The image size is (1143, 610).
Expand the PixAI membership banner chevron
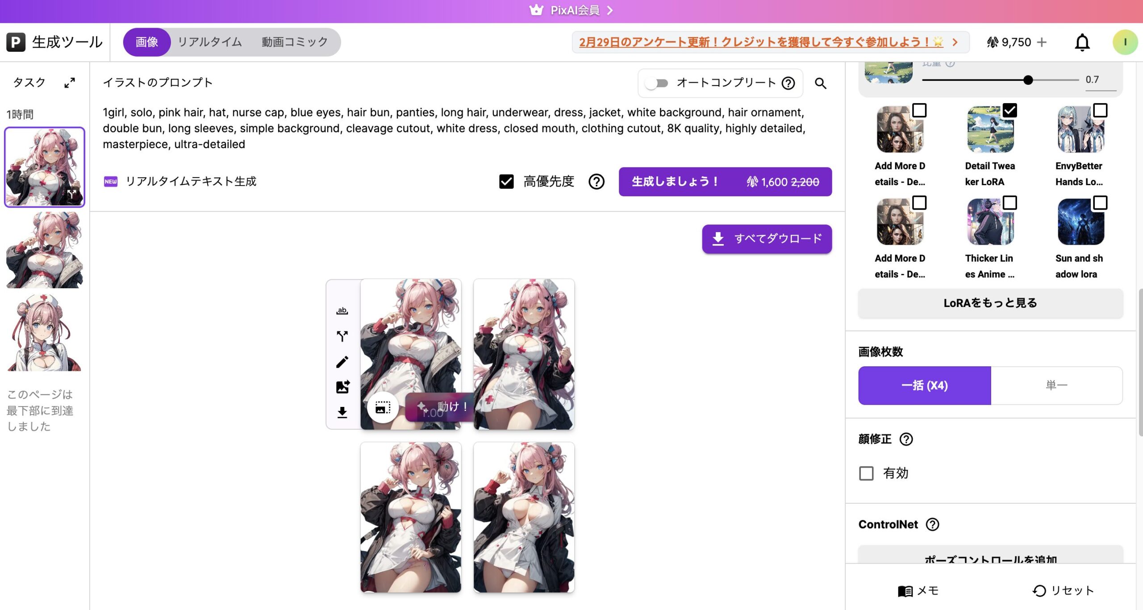pos(610,10)
